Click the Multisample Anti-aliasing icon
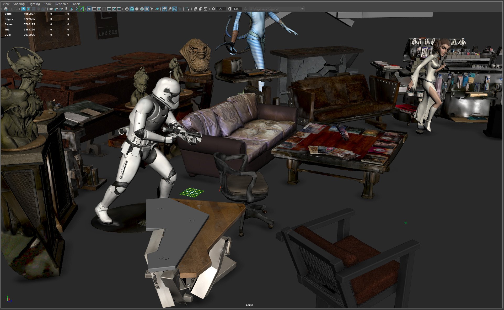Image resolution: width=504 pixels, height=310 pixels. point(175,9)
